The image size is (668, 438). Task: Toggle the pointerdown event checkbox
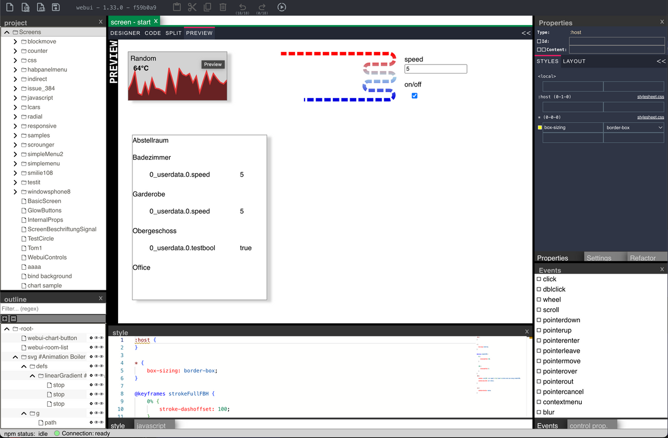[x=539, y=320]
